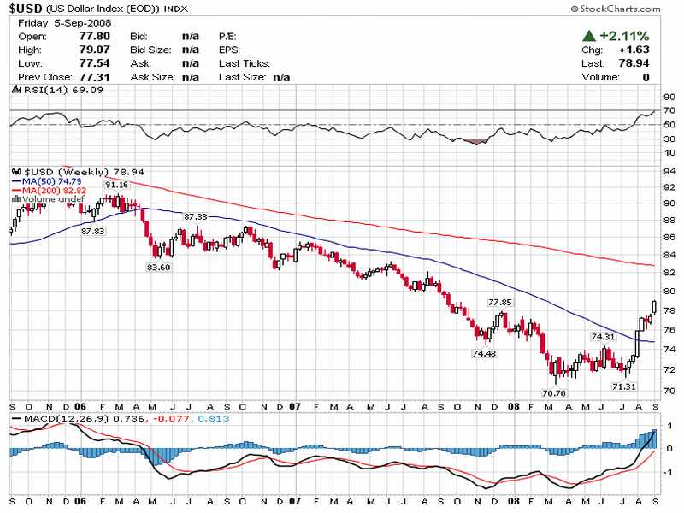Click the 78 tick on the price axis
684x513 pixels.
(x=669, y=310)
